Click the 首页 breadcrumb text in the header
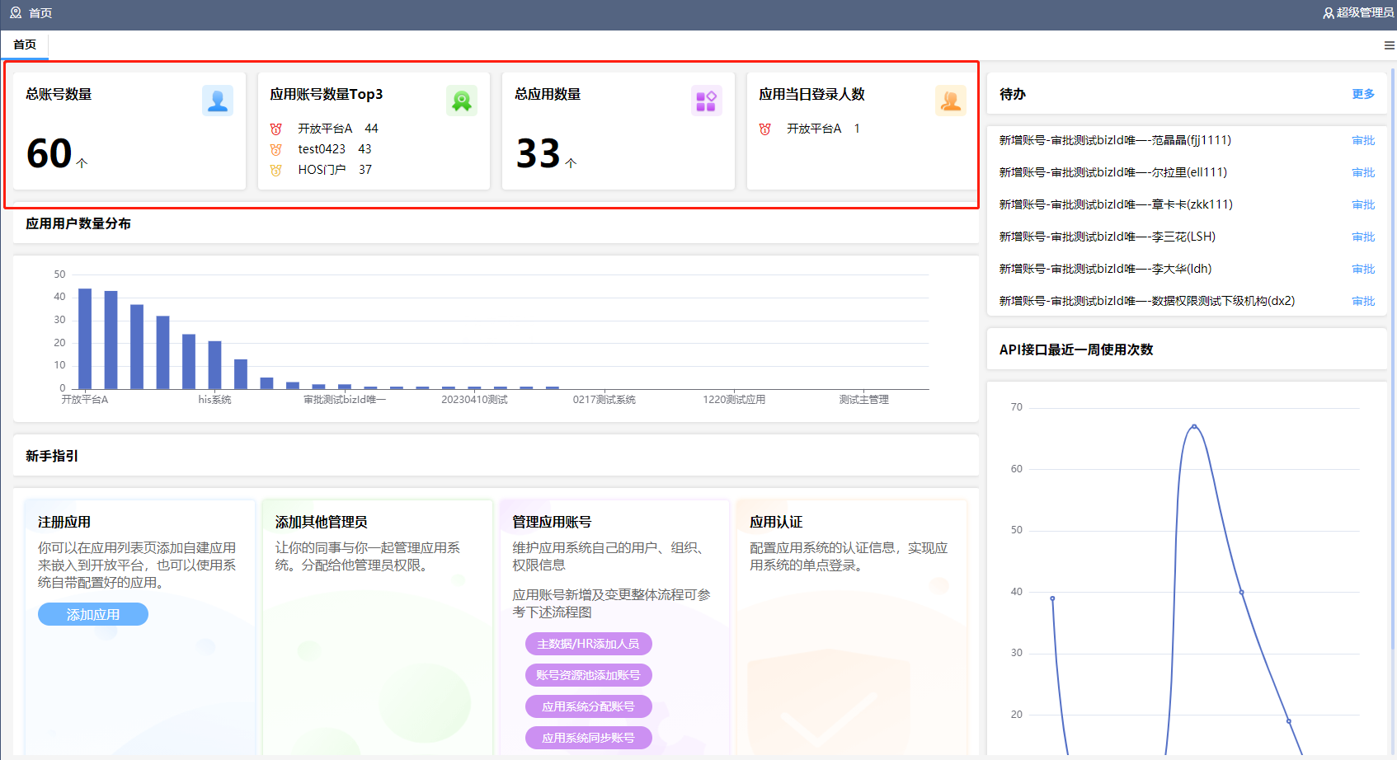 (x=40, y=13)
